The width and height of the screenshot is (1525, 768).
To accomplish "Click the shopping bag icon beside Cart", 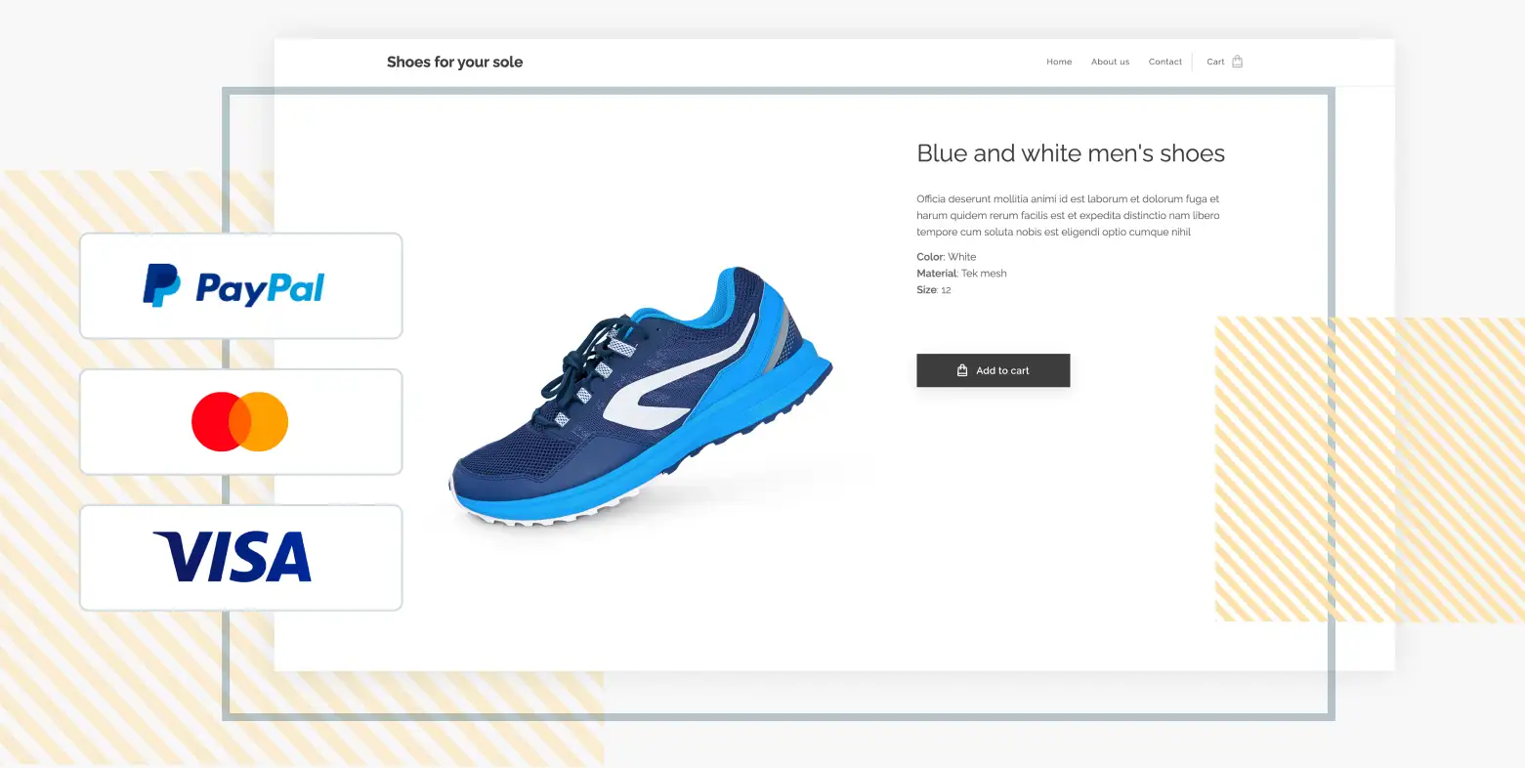I will pos(1237,62).
